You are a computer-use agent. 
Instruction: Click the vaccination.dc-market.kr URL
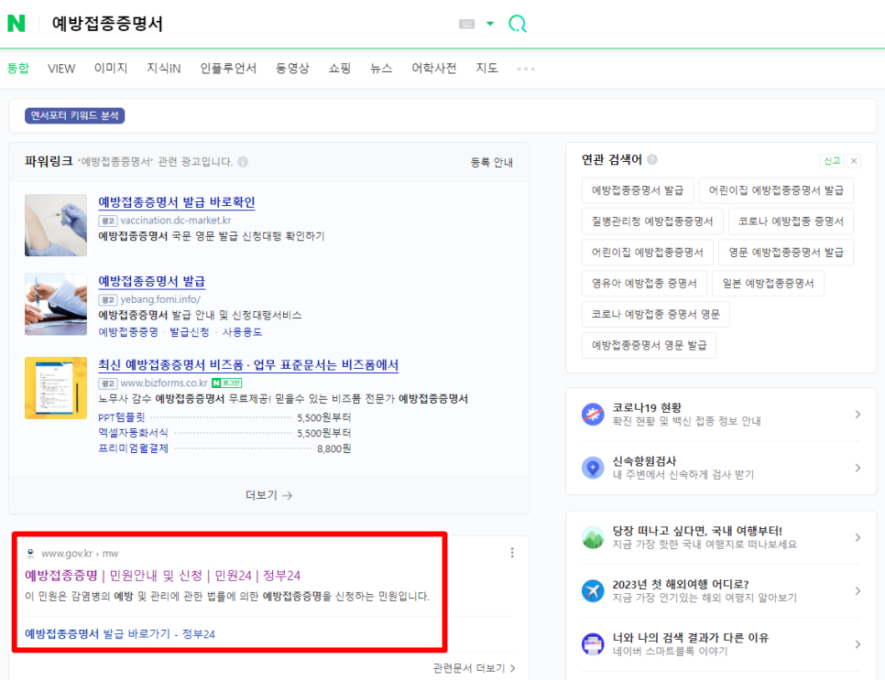(x=176, y=221)
